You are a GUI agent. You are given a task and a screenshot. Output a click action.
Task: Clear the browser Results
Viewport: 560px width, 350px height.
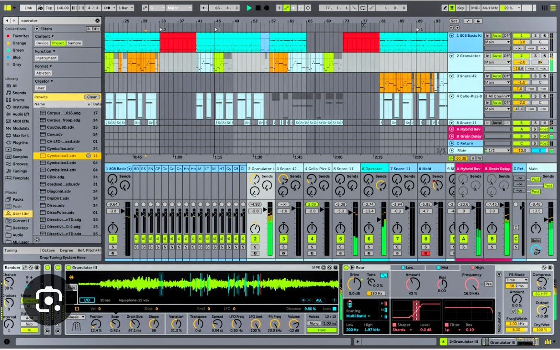tap(92, 97)
